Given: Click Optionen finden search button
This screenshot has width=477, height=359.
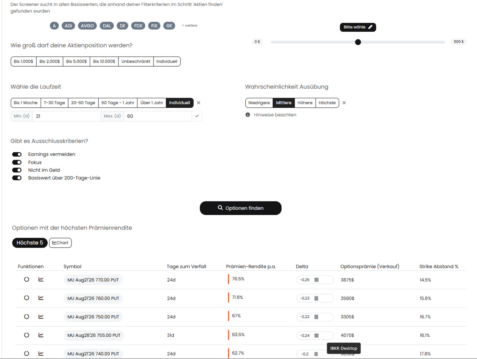Looking at the screenshot, I should (241, 208).
